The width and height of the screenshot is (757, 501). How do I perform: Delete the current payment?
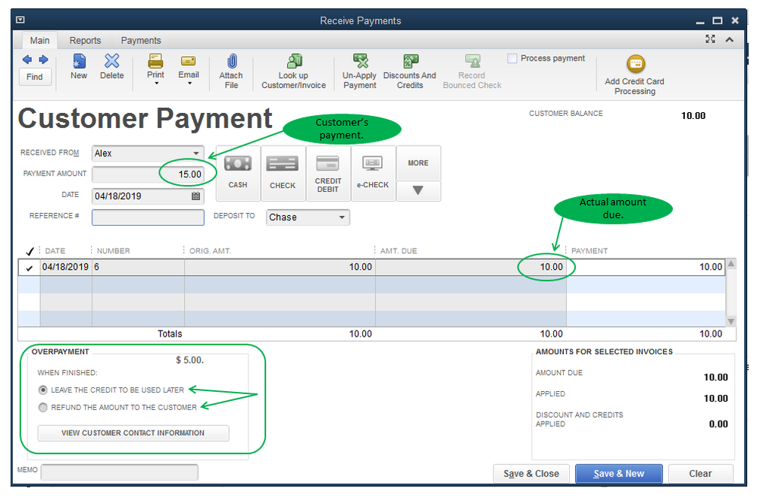point(111,67)
